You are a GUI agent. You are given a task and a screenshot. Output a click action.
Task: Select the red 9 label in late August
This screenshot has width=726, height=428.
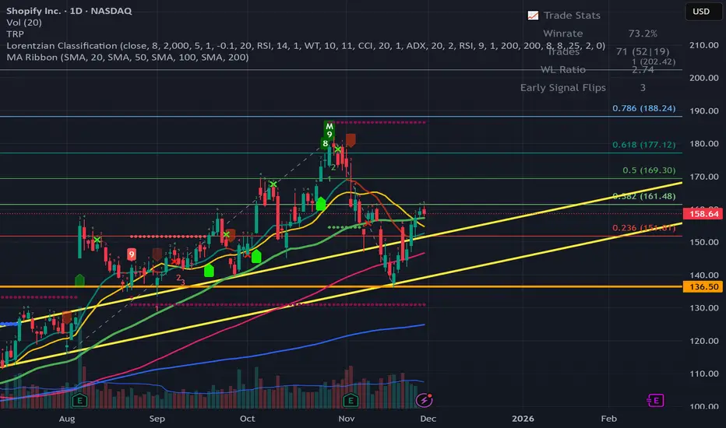132,254
